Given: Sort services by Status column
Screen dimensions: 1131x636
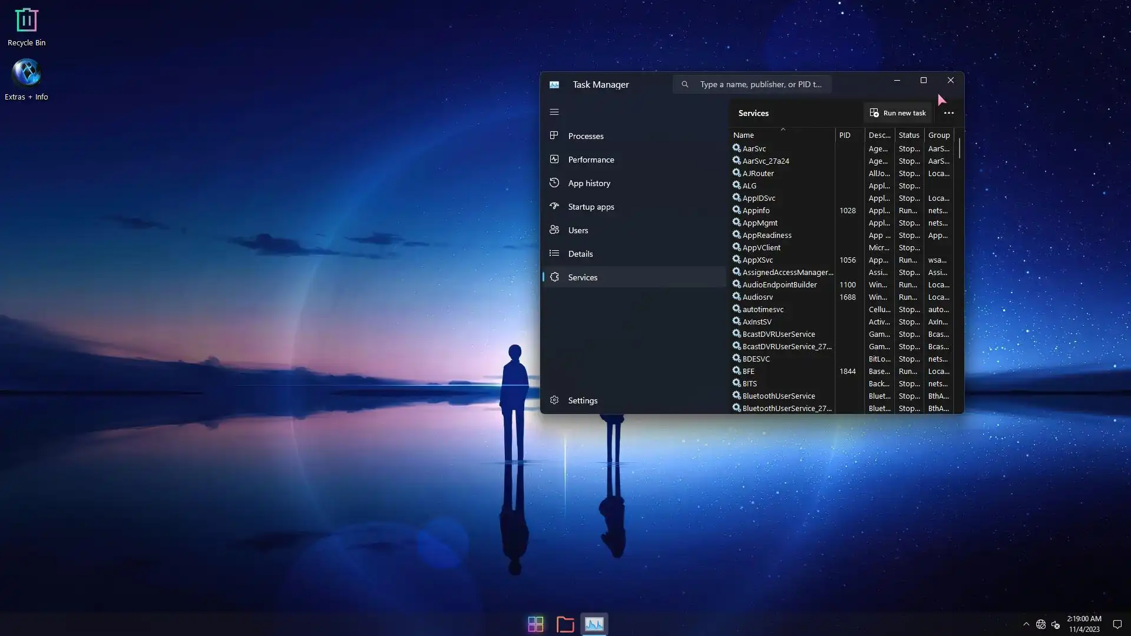Looking at the screenshot, I should click(x=908, y=135).
